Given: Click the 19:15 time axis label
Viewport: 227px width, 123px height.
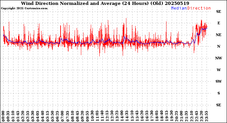Looking at the screenshot, I should (x=166, y=116).
